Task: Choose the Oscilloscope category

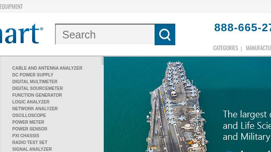Action: [29, 115]
